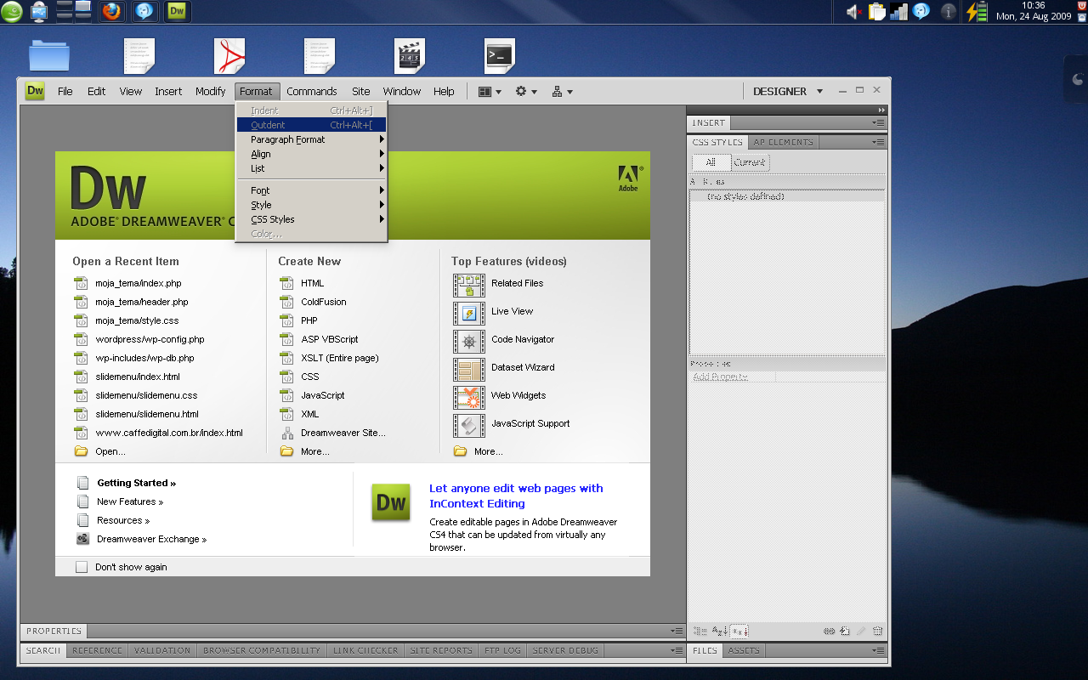The width and height of the screenshot is (1088, 680).
Task: Switch to the ASSETS tab
Action: pos(744,650)
